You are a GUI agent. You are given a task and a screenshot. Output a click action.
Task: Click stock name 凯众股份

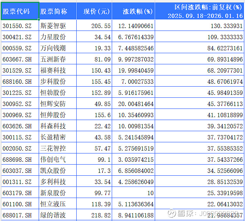[53, 170]
